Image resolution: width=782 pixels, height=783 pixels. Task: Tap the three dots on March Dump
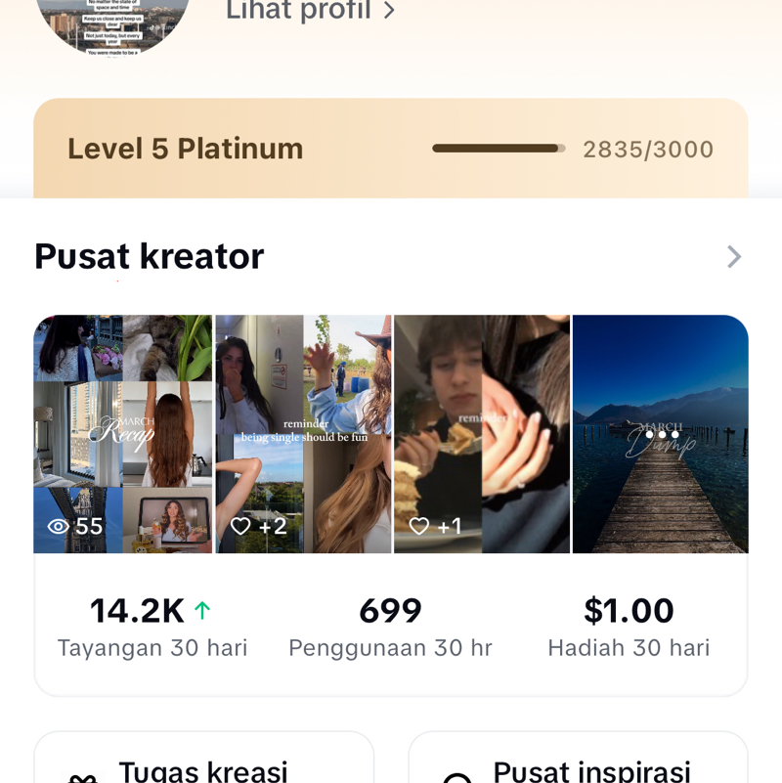tap(662, 435)
